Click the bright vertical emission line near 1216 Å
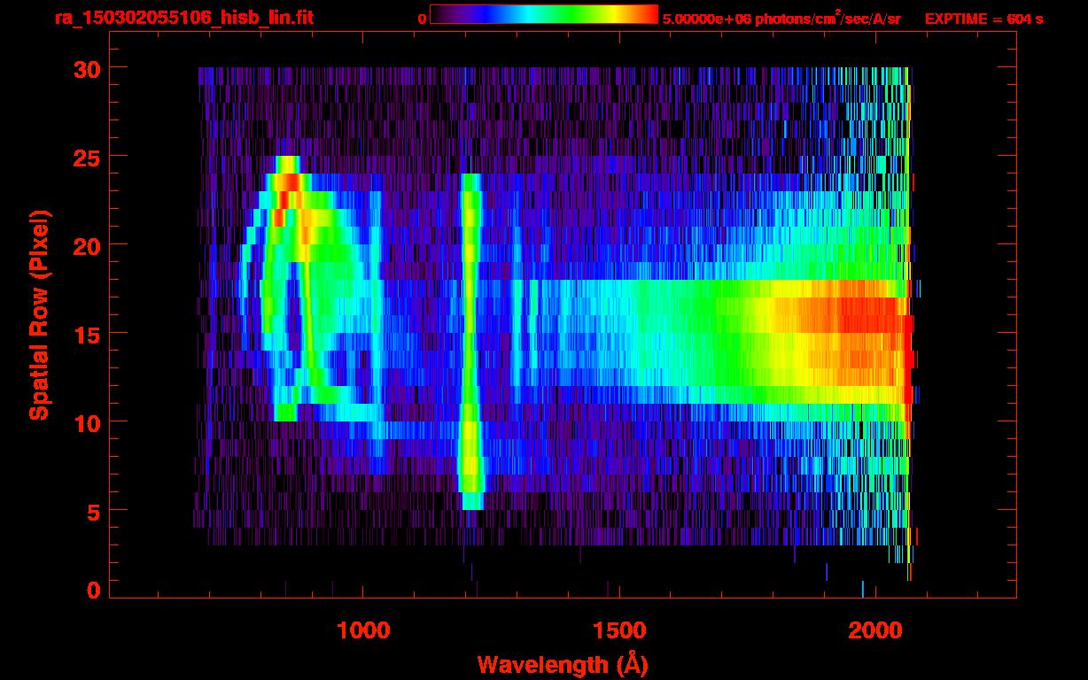 [470, 341]
